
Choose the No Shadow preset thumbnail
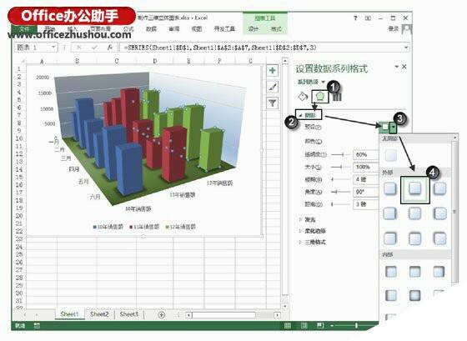(391, 155)
